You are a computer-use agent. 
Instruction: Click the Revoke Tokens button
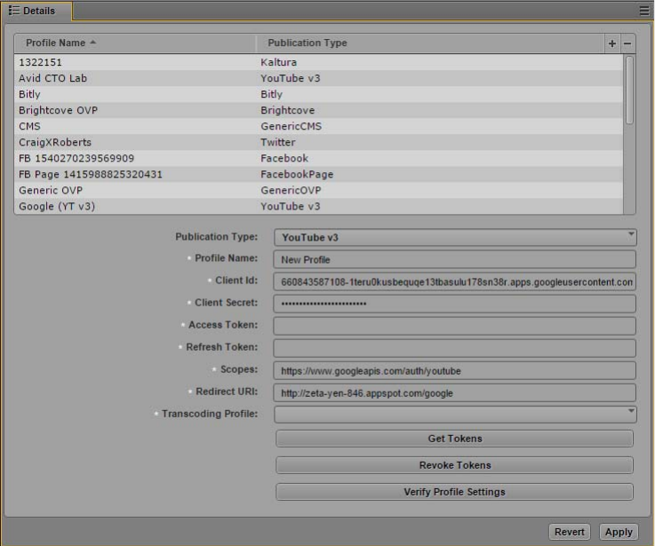click(x=454, y=465)
